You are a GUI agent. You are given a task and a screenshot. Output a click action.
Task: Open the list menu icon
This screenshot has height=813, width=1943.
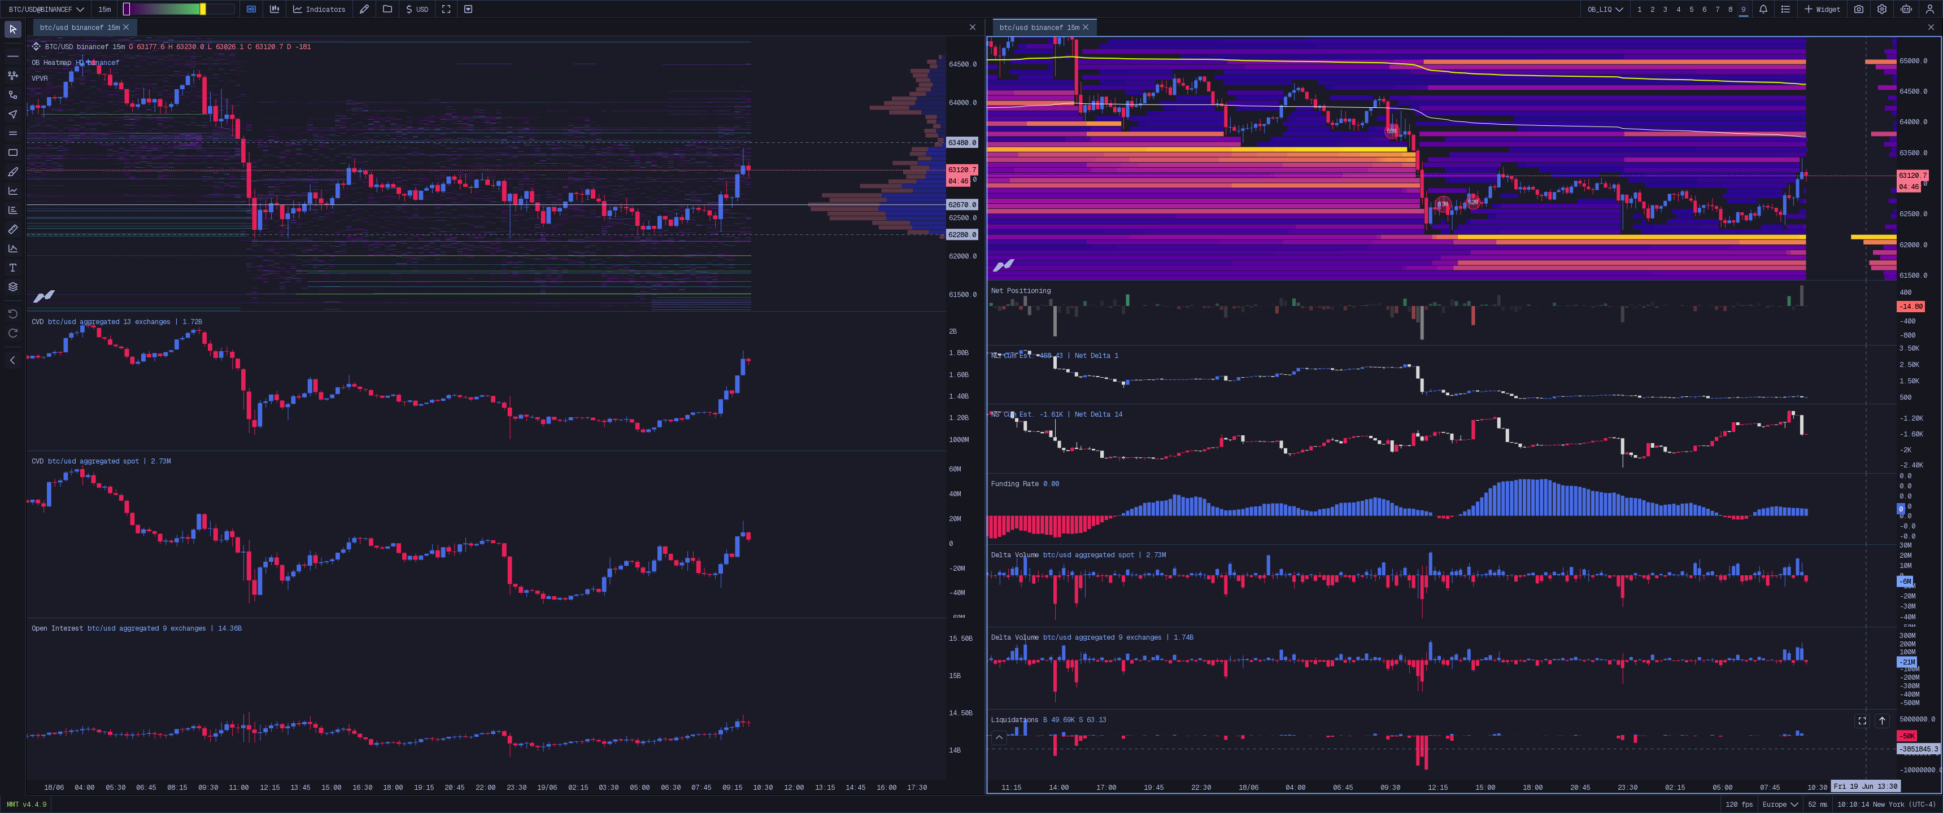pos(1785,9)
